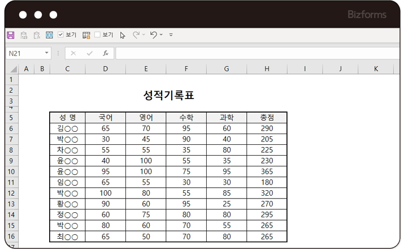Click the 국어 header cell
Screen dimensions: 404x249
tap(106, 118)
